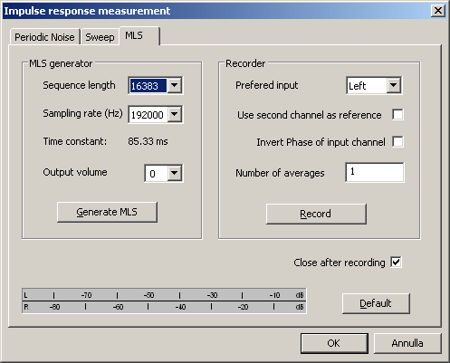Click the Generate MLS button
This screenshot has height=363, width=450.
107,212
